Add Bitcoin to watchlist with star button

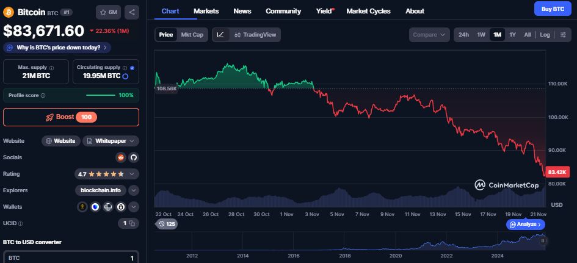[x=109, y=12]
